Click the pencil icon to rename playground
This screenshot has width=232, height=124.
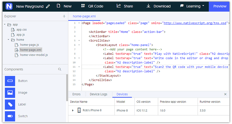pos(48,6)
